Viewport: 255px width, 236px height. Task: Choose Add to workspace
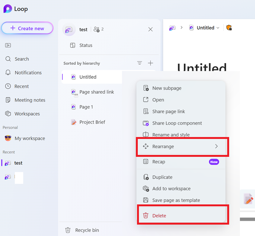coord(181,188)
